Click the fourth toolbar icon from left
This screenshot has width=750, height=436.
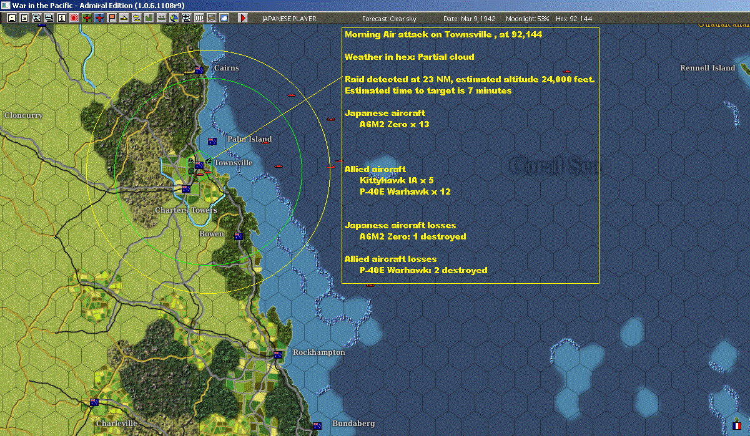coord(49,18)
